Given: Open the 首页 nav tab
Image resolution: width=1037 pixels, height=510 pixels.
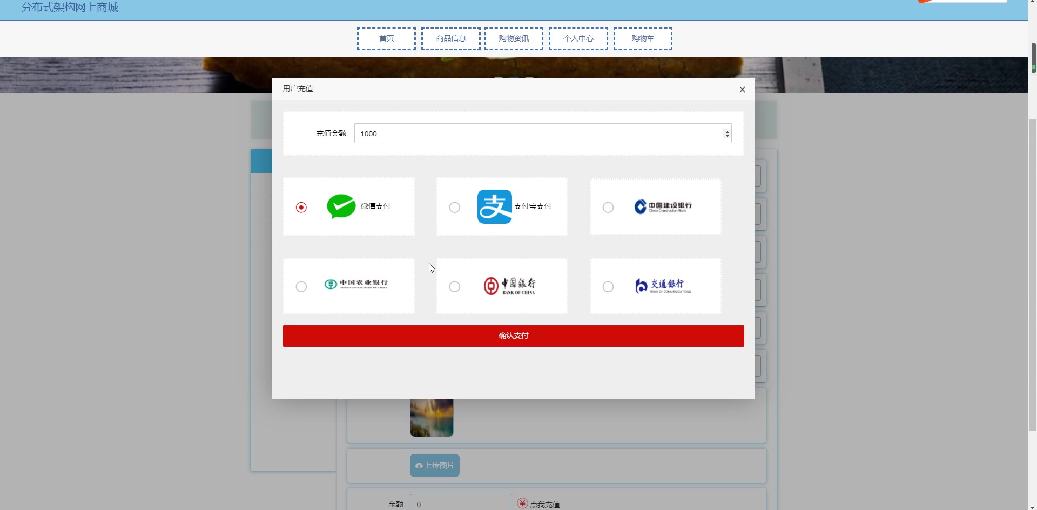Looking at the screenshot, I should coord(386,38).
